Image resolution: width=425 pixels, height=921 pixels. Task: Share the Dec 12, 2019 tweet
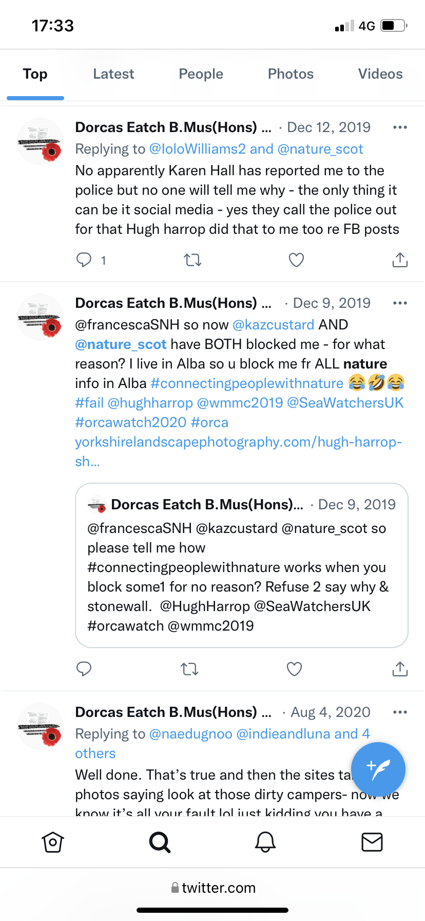coord(400,260)
